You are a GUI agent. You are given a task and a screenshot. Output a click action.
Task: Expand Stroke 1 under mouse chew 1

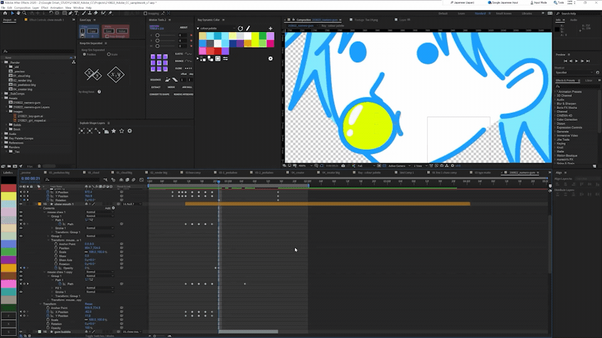pyautogui.click(x=53, y=228)
